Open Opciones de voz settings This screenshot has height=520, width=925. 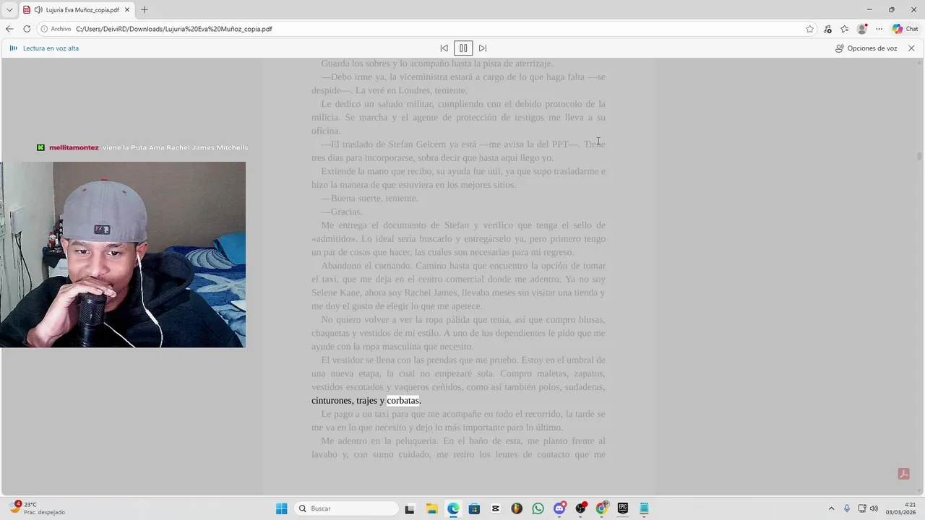tap(866, 48)
